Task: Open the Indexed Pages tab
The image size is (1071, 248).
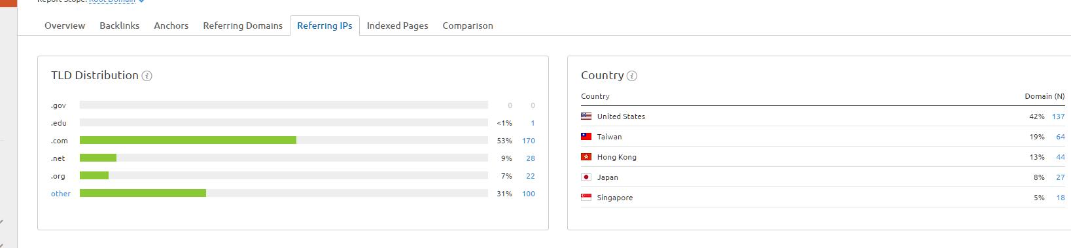Action: click(397, 26)
